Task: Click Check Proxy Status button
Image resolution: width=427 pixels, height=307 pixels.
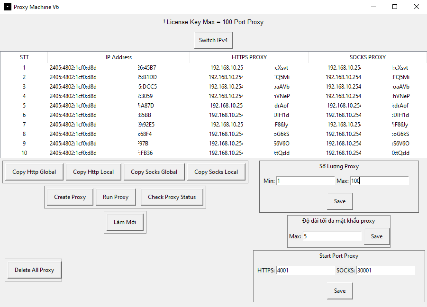Action: tap(172, 197)
